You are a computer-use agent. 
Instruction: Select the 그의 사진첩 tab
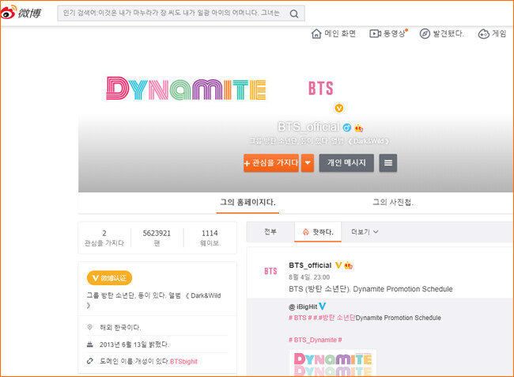coord(393,202)
